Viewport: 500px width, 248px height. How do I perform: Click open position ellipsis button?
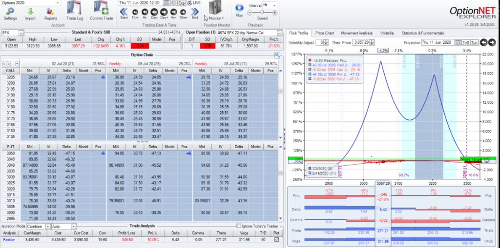(x=280, y=33)
